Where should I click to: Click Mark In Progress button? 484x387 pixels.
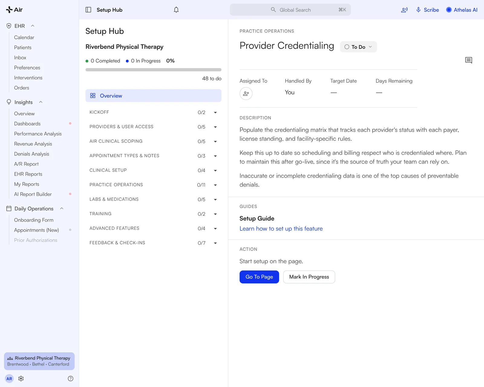309,277
